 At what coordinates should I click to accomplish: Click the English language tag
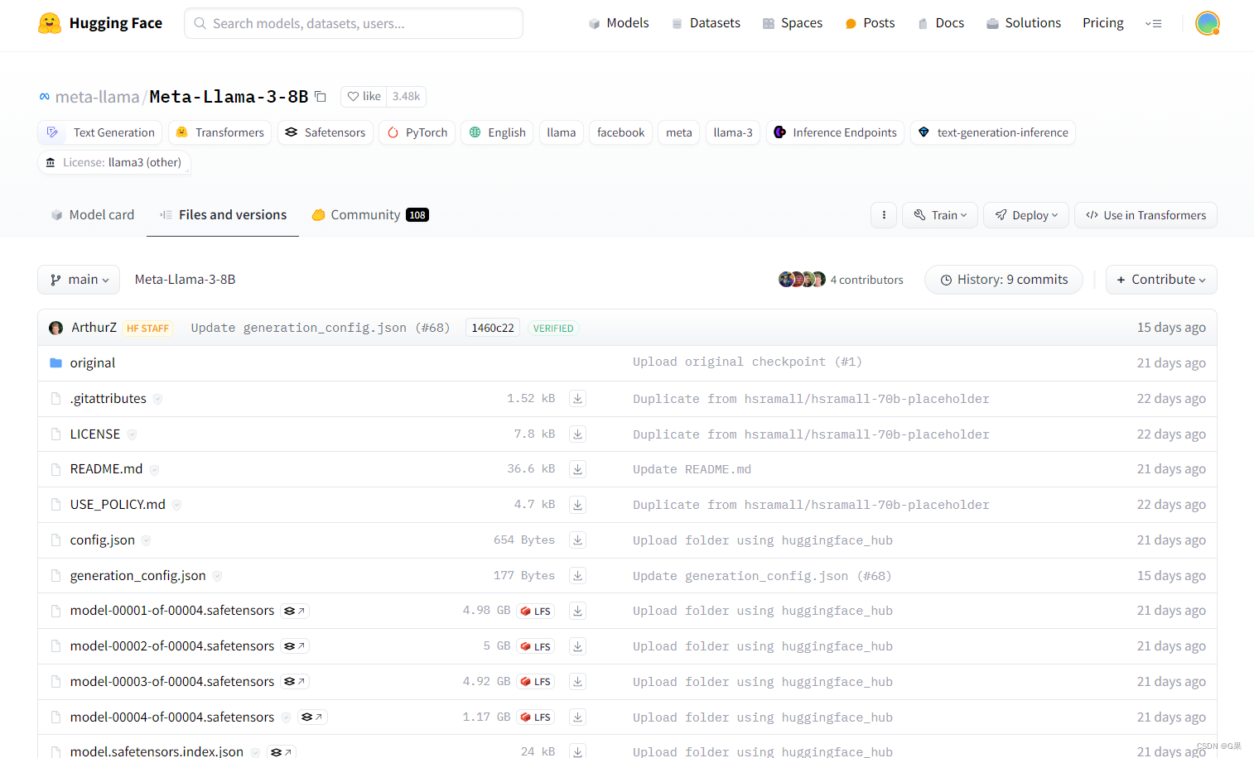(498, 132)
